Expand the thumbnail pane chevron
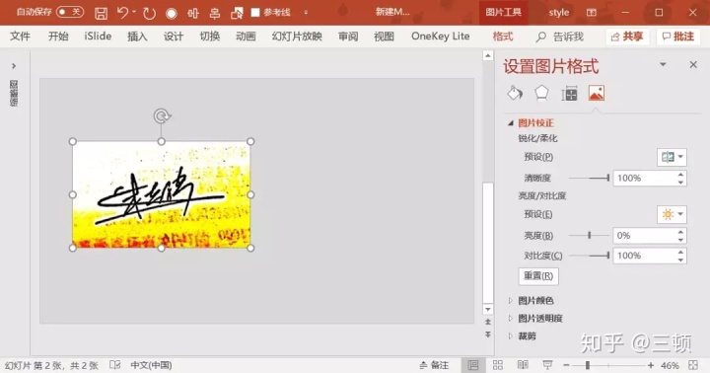 [x=14, y=66]
